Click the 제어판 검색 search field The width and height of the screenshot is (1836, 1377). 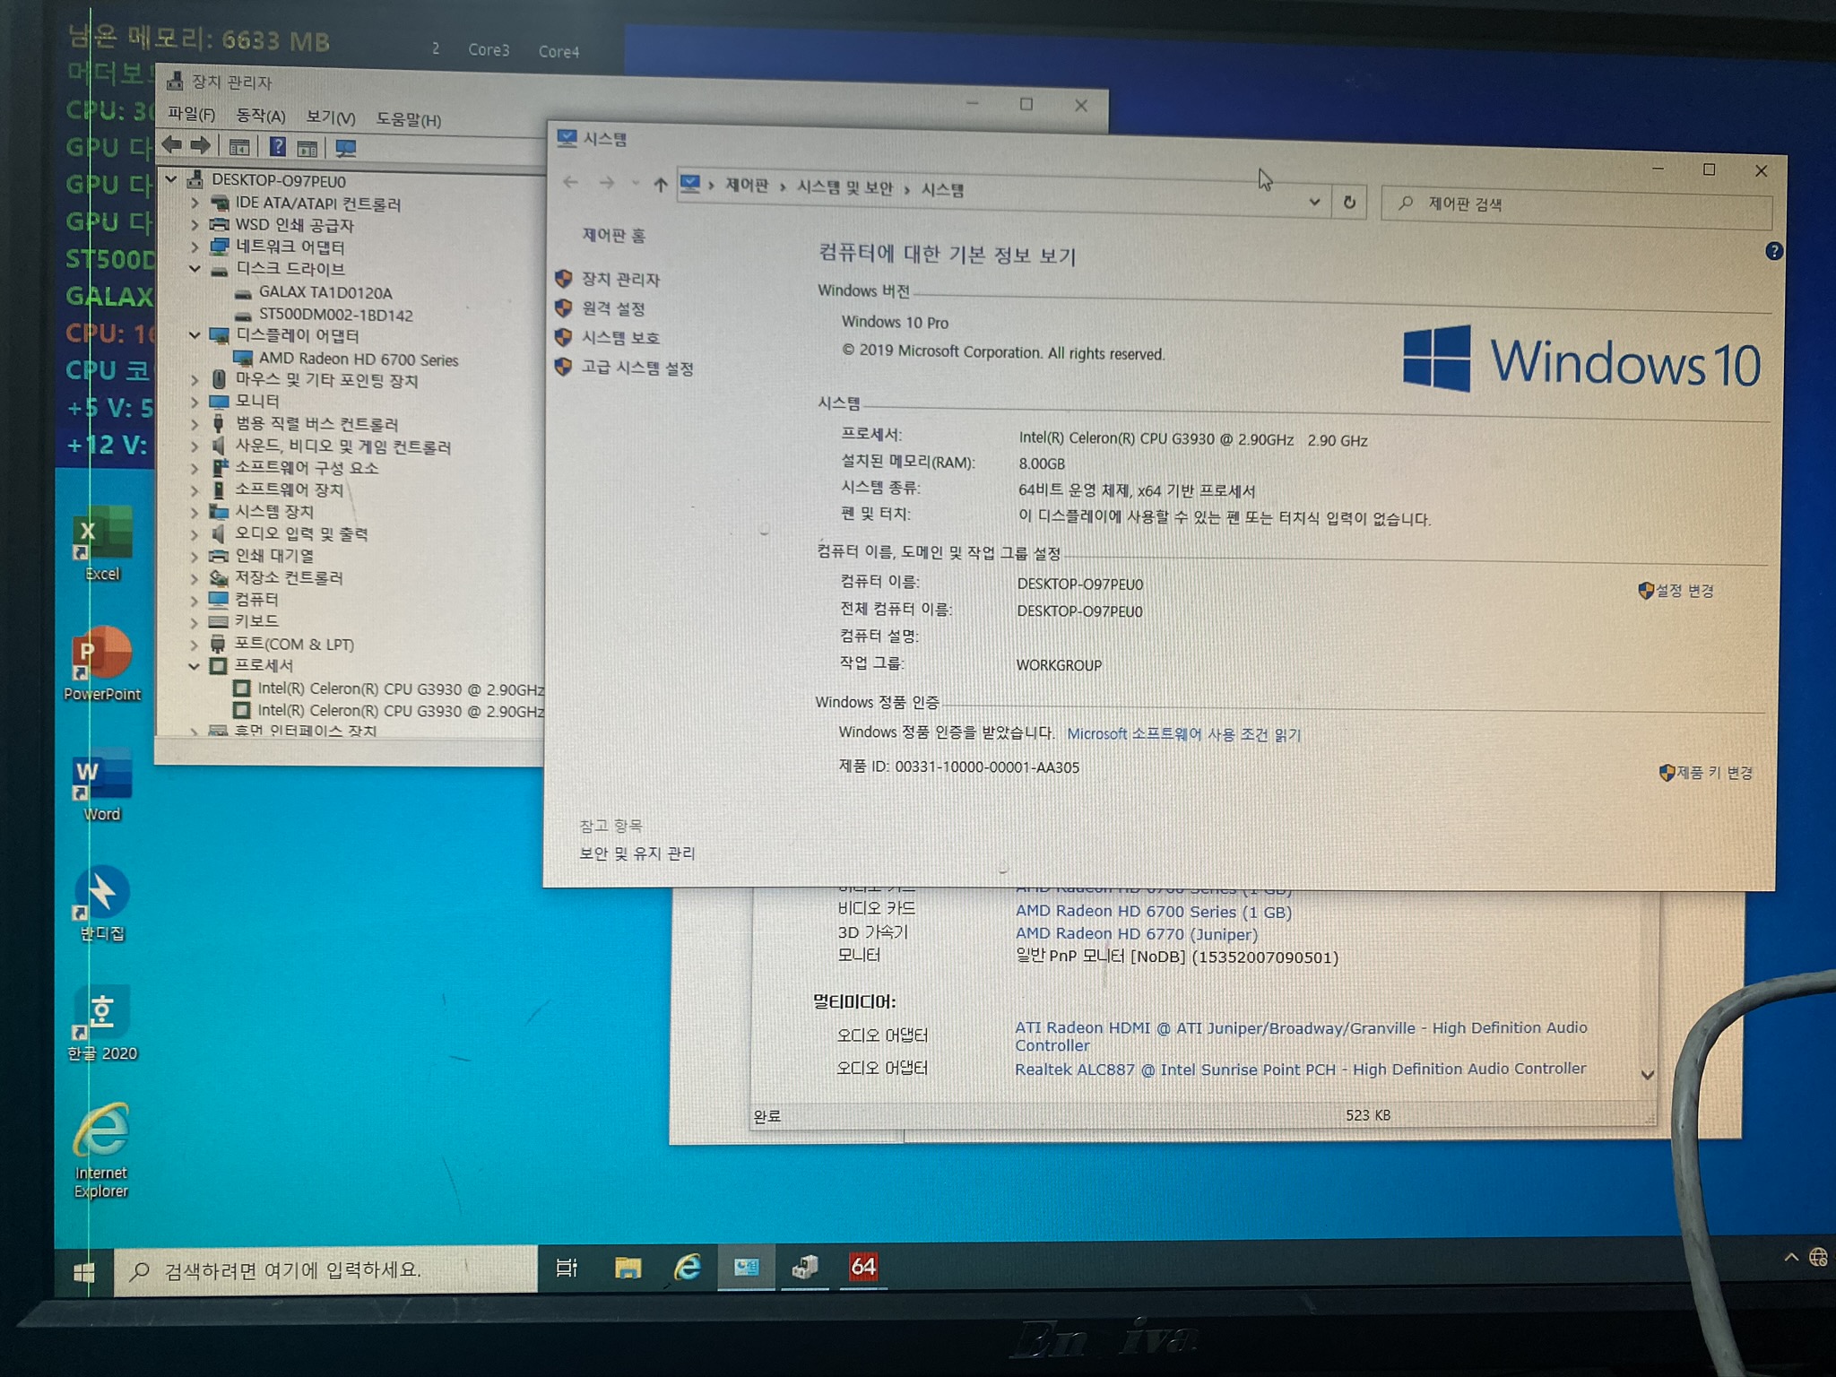point(1577,206)
